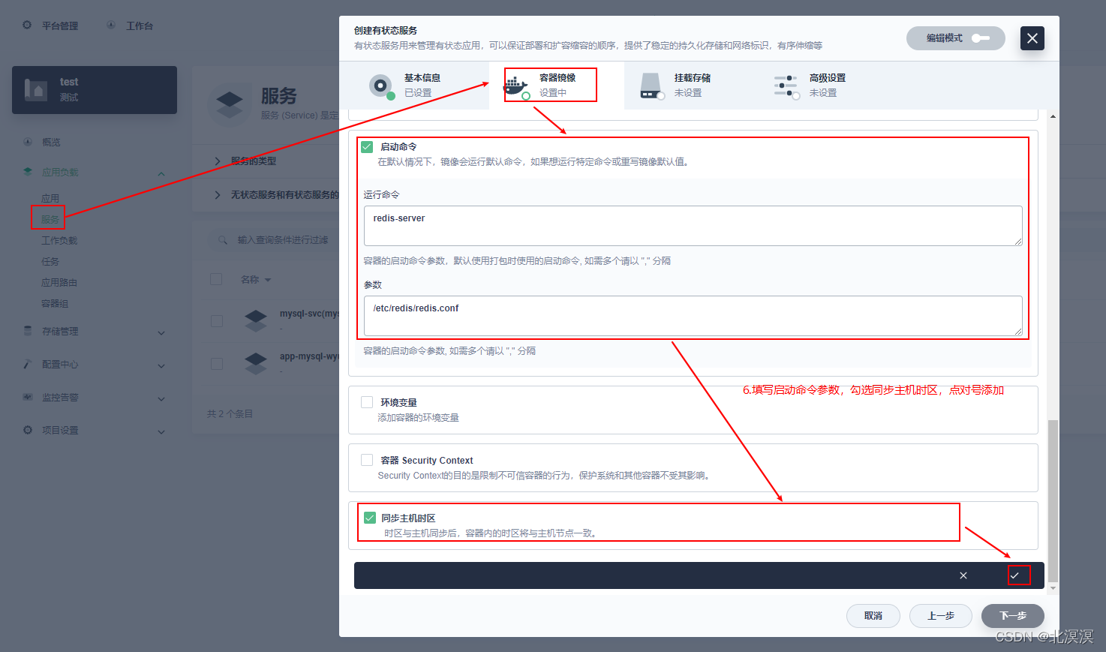Click the mysql-svc service row icon
The height and width of the screenshot is (652, 1106).
click(x=256, y=321)
